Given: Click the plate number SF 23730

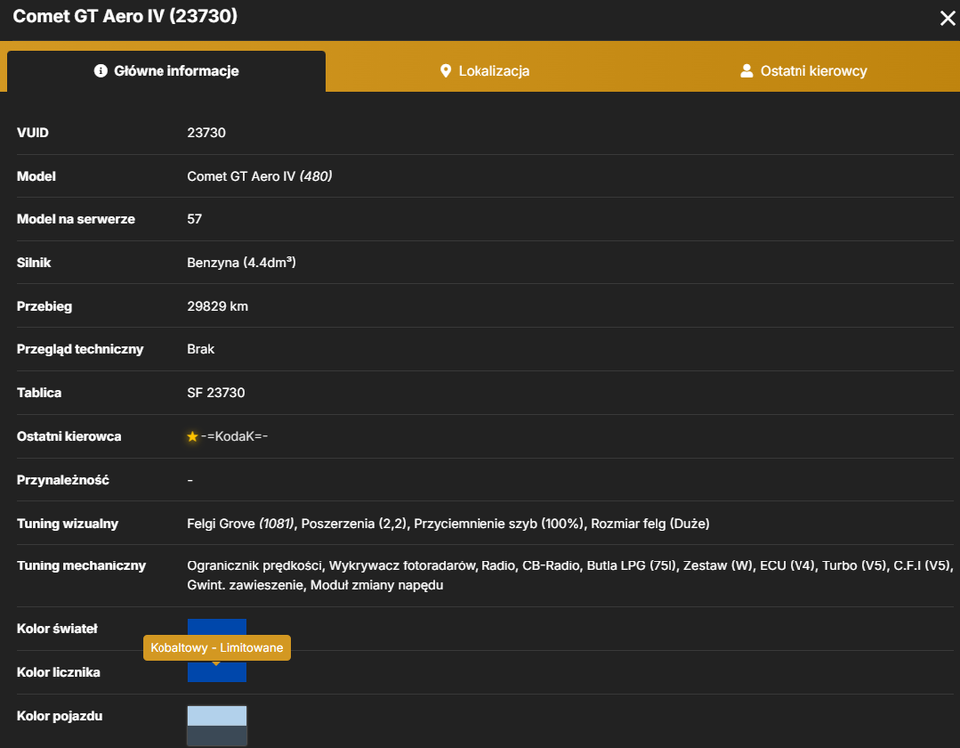Looking at the screenshot, I should point(216,393).
